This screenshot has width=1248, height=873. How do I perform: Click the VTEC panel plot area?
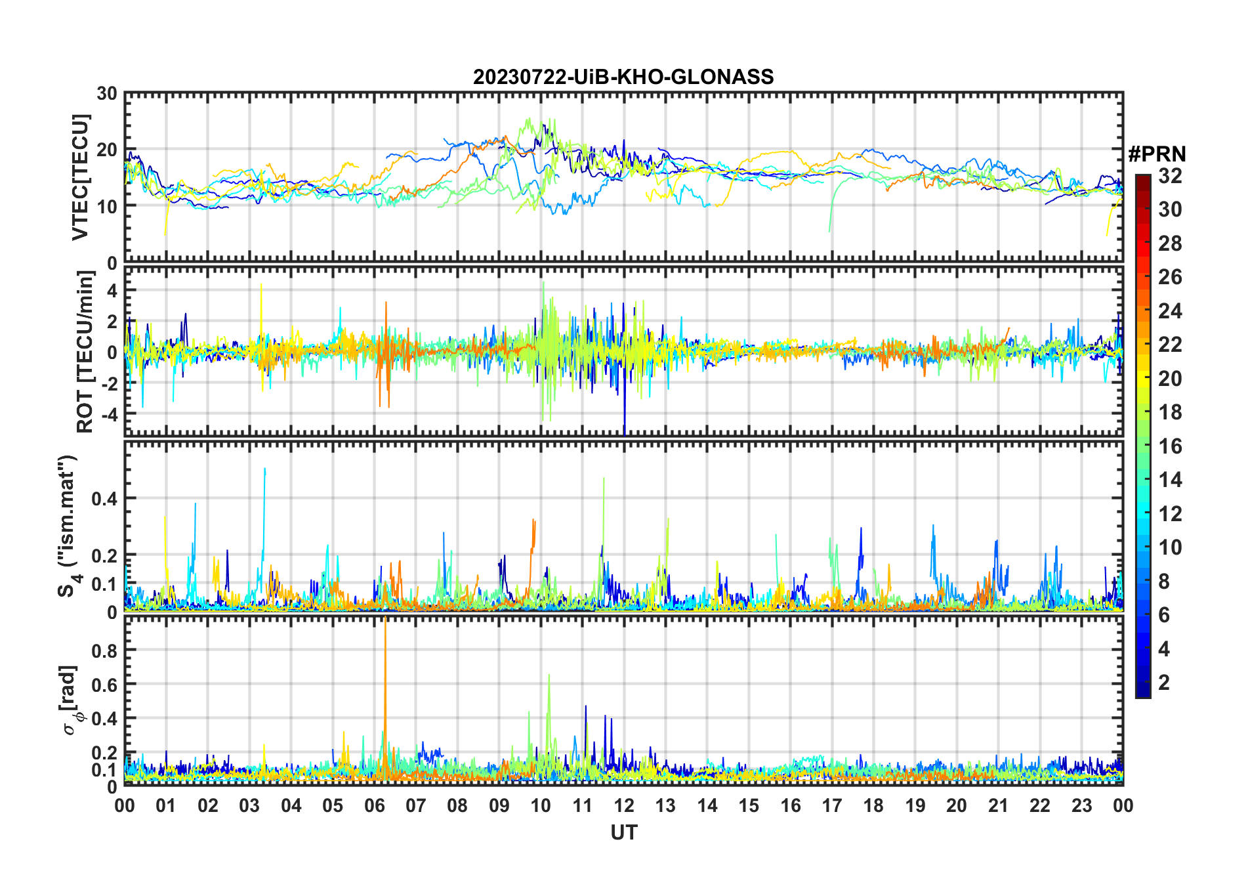(x=624, y=177)
